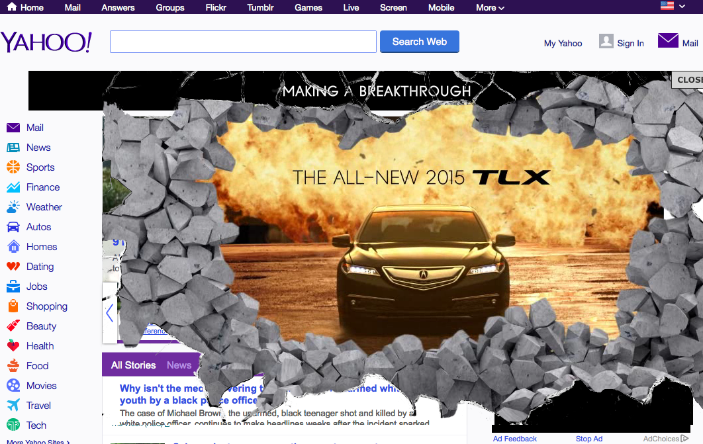This screenshot has width=703, height=444.
Task: Open the Tech sidebar icon
Action: [x=14, y=425]
